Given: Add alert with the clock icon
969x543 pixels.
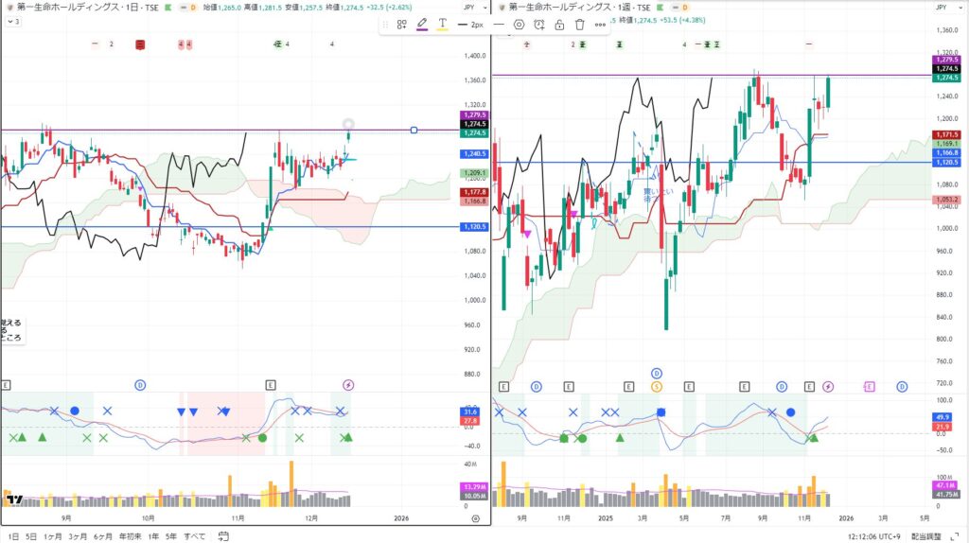Looking at the screenshot, I should pos(539,24).
